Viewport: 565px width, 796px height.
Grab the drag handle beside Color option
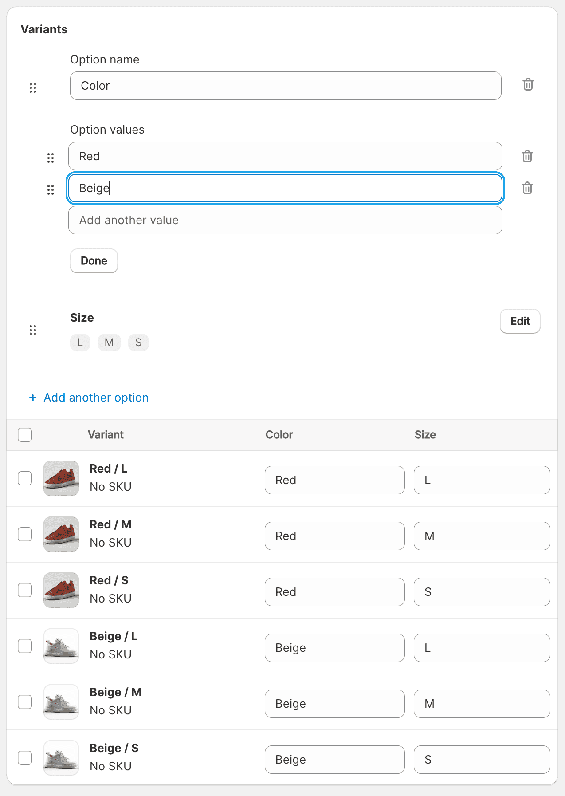[33, 87]
